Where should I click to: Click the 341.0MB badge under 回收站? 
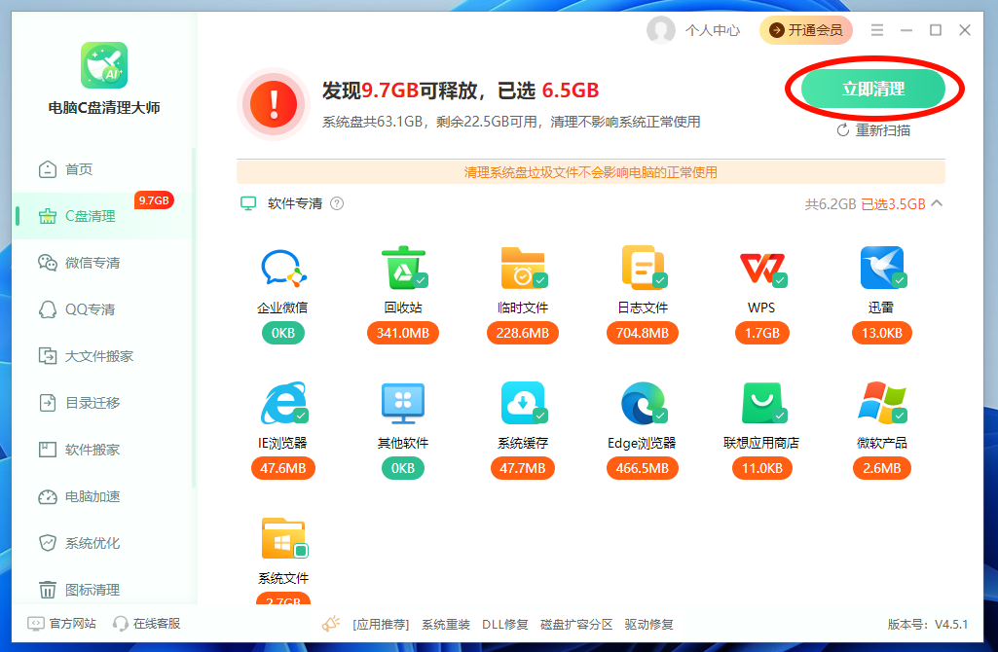click(x=403, y=333)
